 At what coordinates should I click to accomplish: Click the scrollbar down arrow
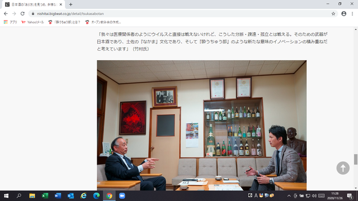356,188
